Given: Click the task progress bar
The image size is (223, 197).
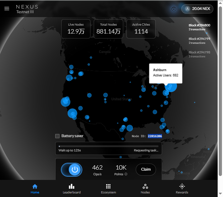Looking at the screenshot, I should 109,146.
